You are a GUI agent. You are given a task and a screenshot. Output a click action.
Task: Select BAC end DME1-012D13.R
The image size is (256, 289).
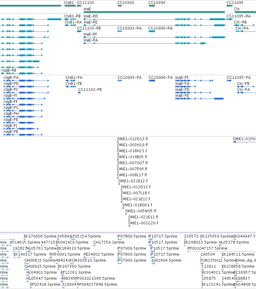coord(133,139)
